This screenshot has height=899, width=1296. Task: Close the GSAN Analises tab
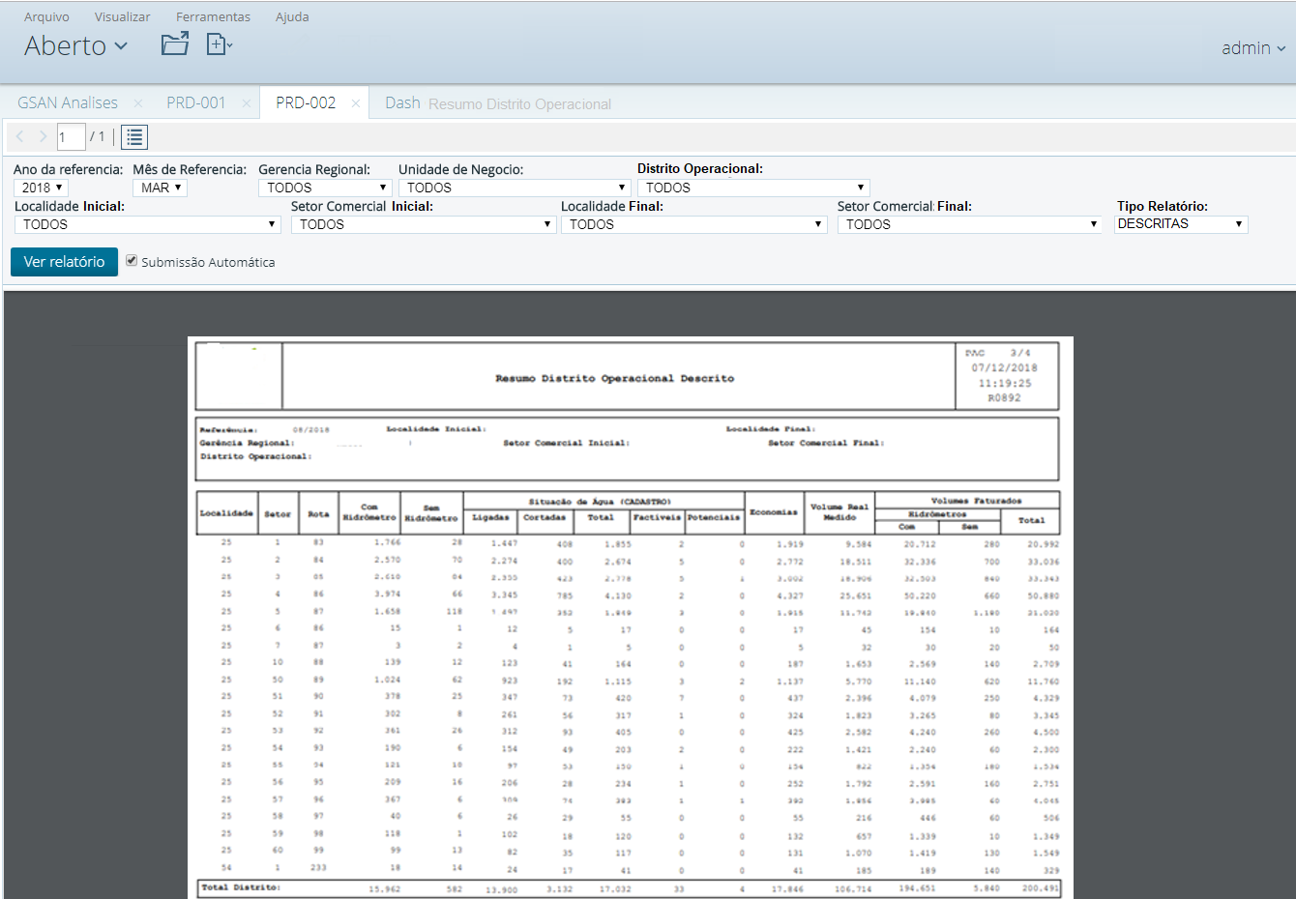pos(138,103)
